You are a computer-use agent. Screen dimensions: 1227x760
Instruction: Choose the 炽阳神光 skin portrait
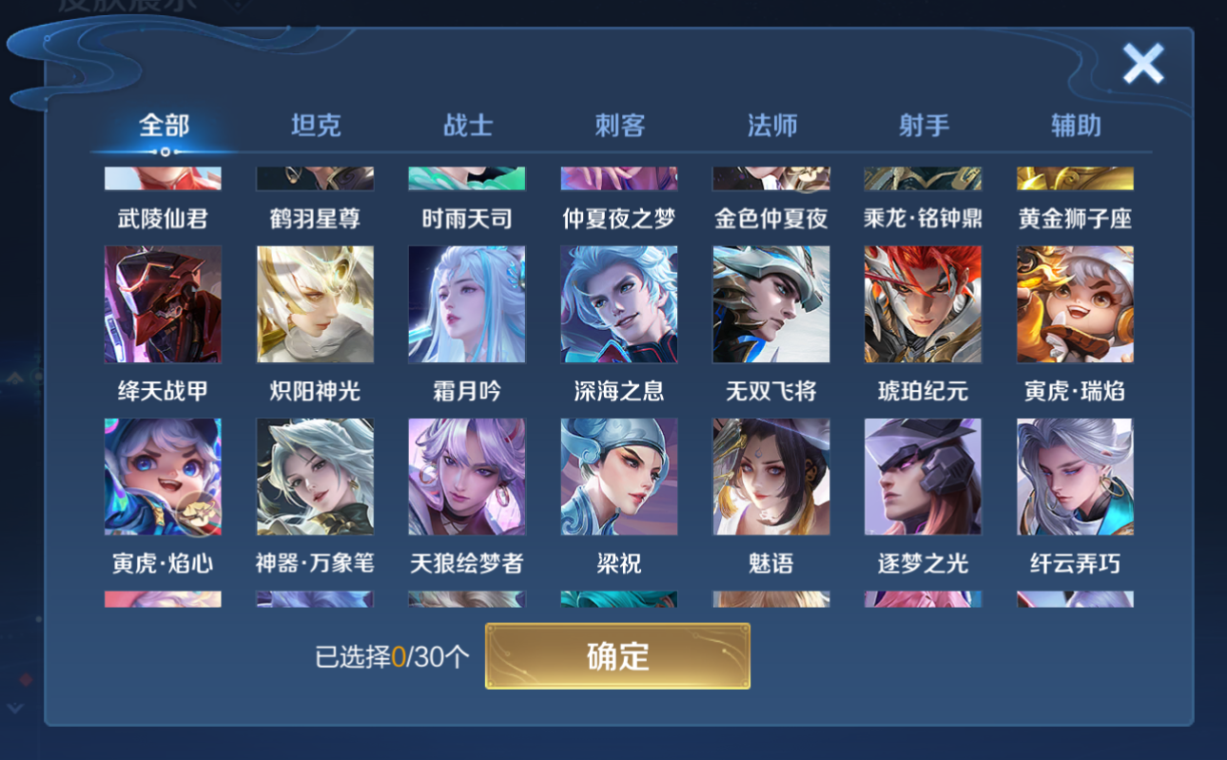(315, 304)
